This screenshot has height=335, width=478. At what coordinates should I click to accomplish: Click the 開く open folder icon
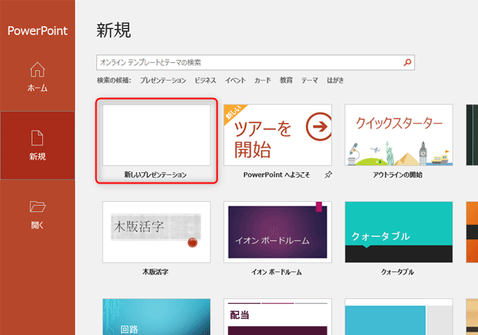37,207
